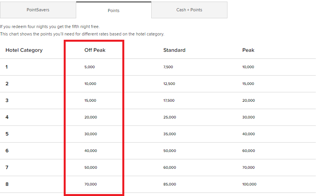The width and height of the screenshot is (324, 196).
Task: Click the Peak column header
Action: [248, 50]
